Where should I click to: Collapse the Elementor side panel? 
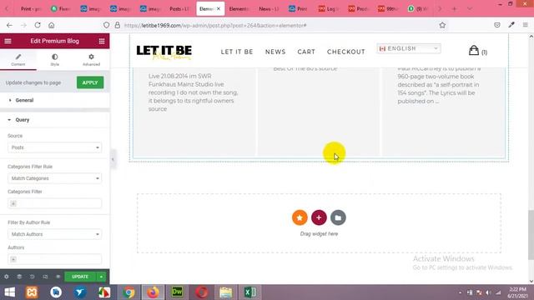(113, 159)
